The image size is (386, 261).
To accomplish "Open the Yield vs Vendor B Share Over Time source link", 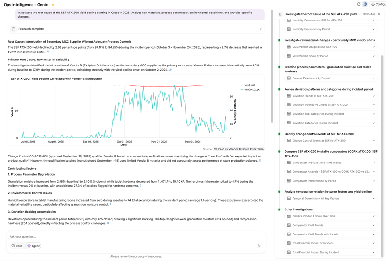I will click(239, 149).
